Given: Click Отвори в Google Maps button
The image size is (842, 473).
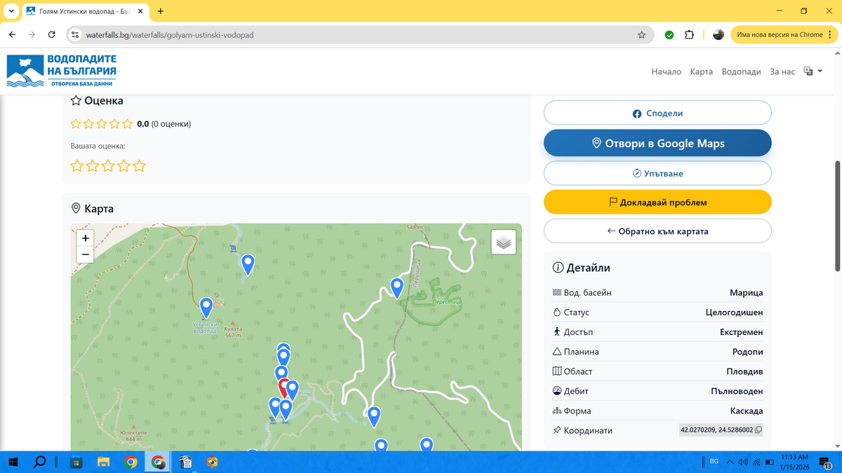Looking at the screenshot, I should coord(657,143).
